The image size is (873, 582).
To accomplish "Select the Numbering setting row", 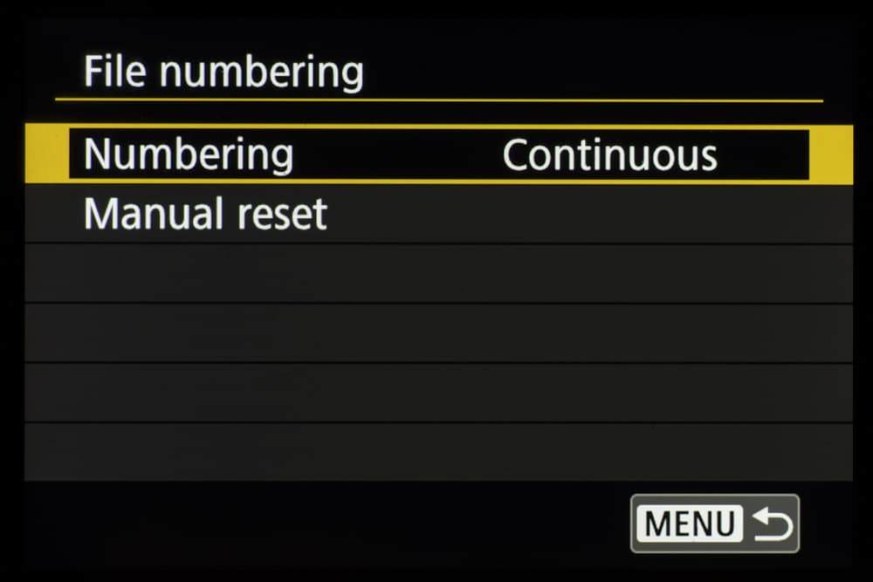I will [x=438, y=155].
